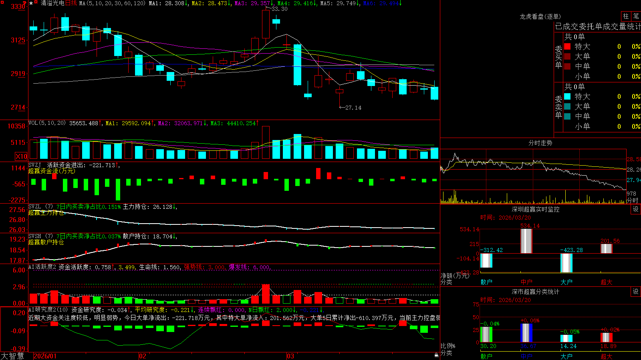The height and width of the screenshot is (360, 641).
Task: Open 设 settings for 深圳超赢实时监控
Action: click(636, 209)
